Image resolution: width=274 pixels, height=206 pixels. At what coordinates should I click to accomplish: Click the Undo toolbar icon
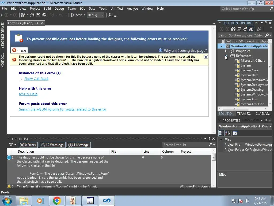tap(52, 15)
